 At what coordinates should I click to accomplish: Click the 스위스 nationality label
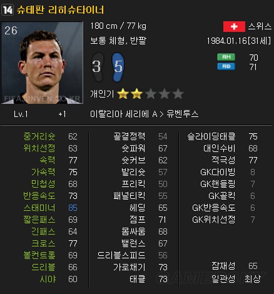[x=260, y=26]
